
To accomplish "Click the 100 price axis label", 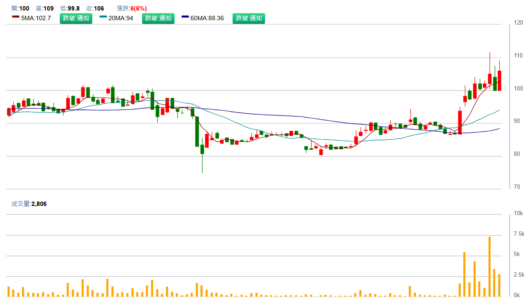I will pos(518,88).
